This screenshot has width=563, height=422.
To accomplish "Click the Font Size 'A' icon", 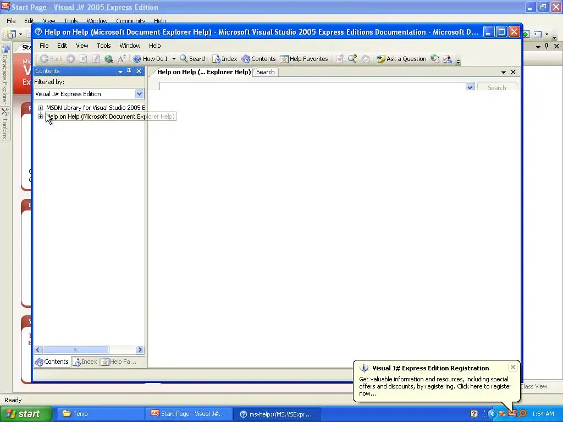I will (122, 59).
